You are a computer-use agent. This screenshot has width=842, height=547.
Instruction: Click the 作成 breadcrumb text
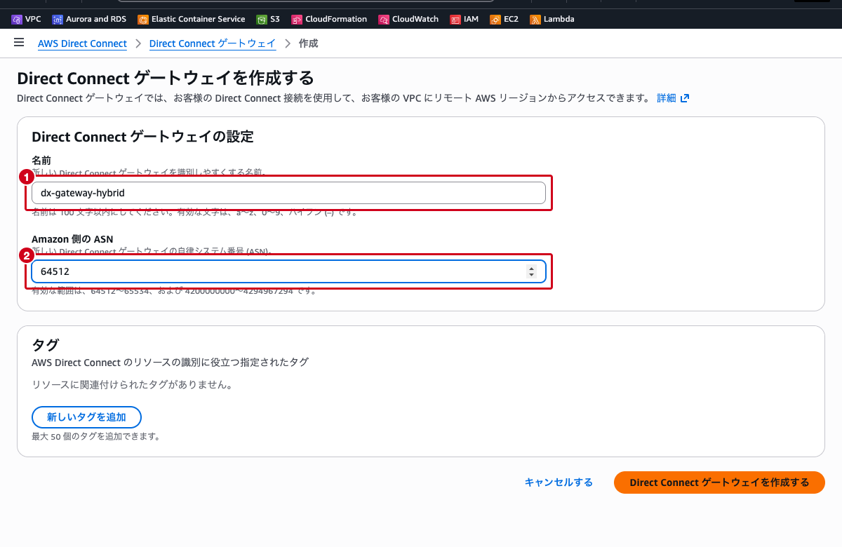308,43
